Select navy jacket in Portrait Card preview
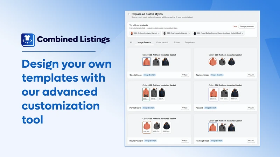 click(162, 94)
